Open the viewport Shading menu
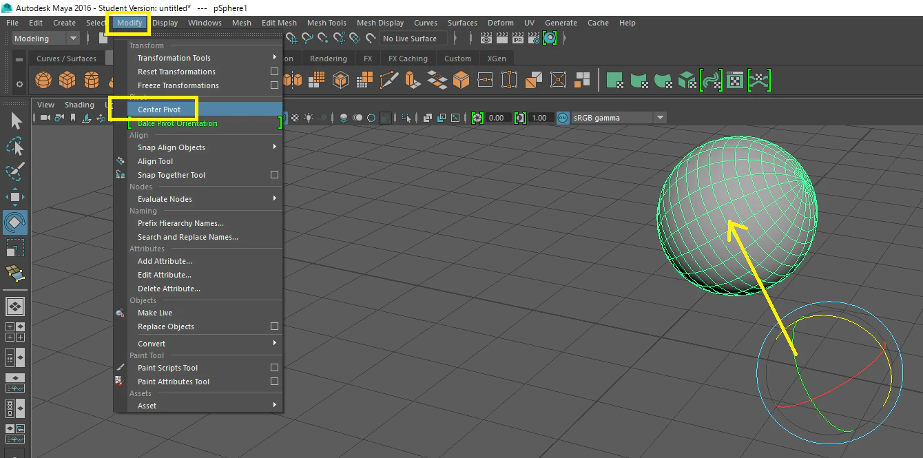Image resolution: width=923 pixels, height=458 pixels. (x=79, y=105)
